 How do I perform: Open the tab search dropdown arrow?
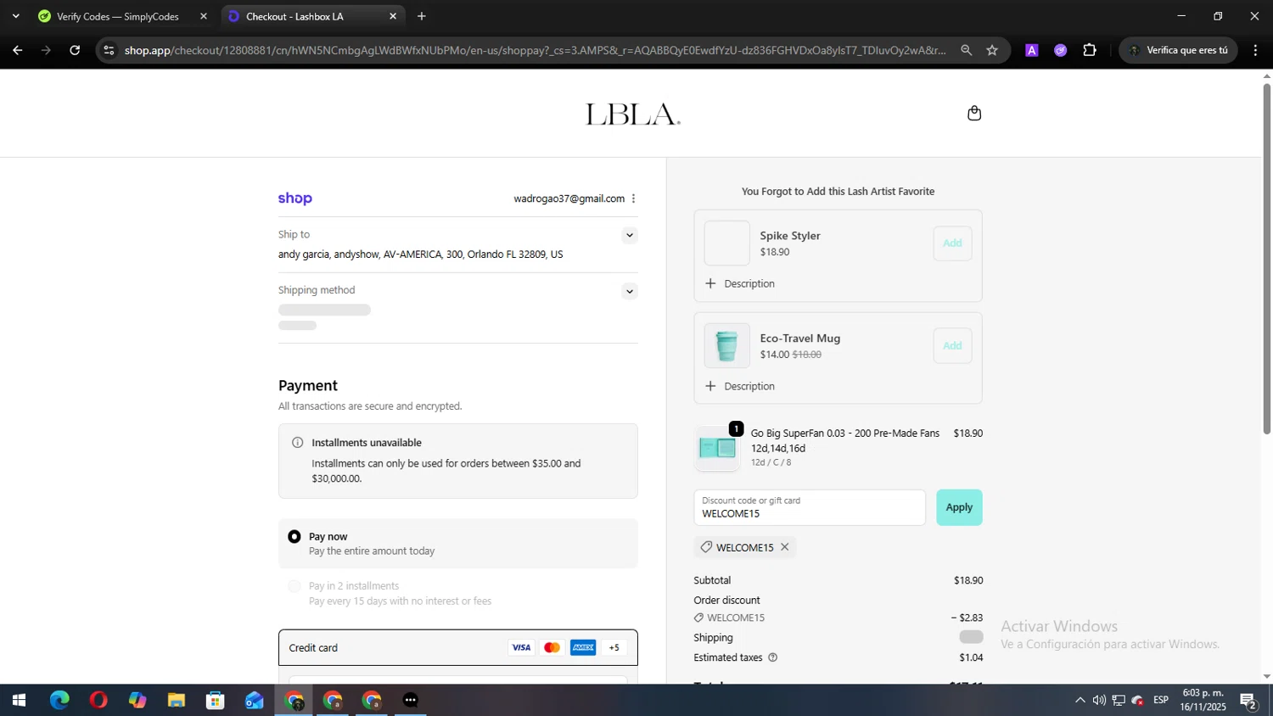coord(15,16)
